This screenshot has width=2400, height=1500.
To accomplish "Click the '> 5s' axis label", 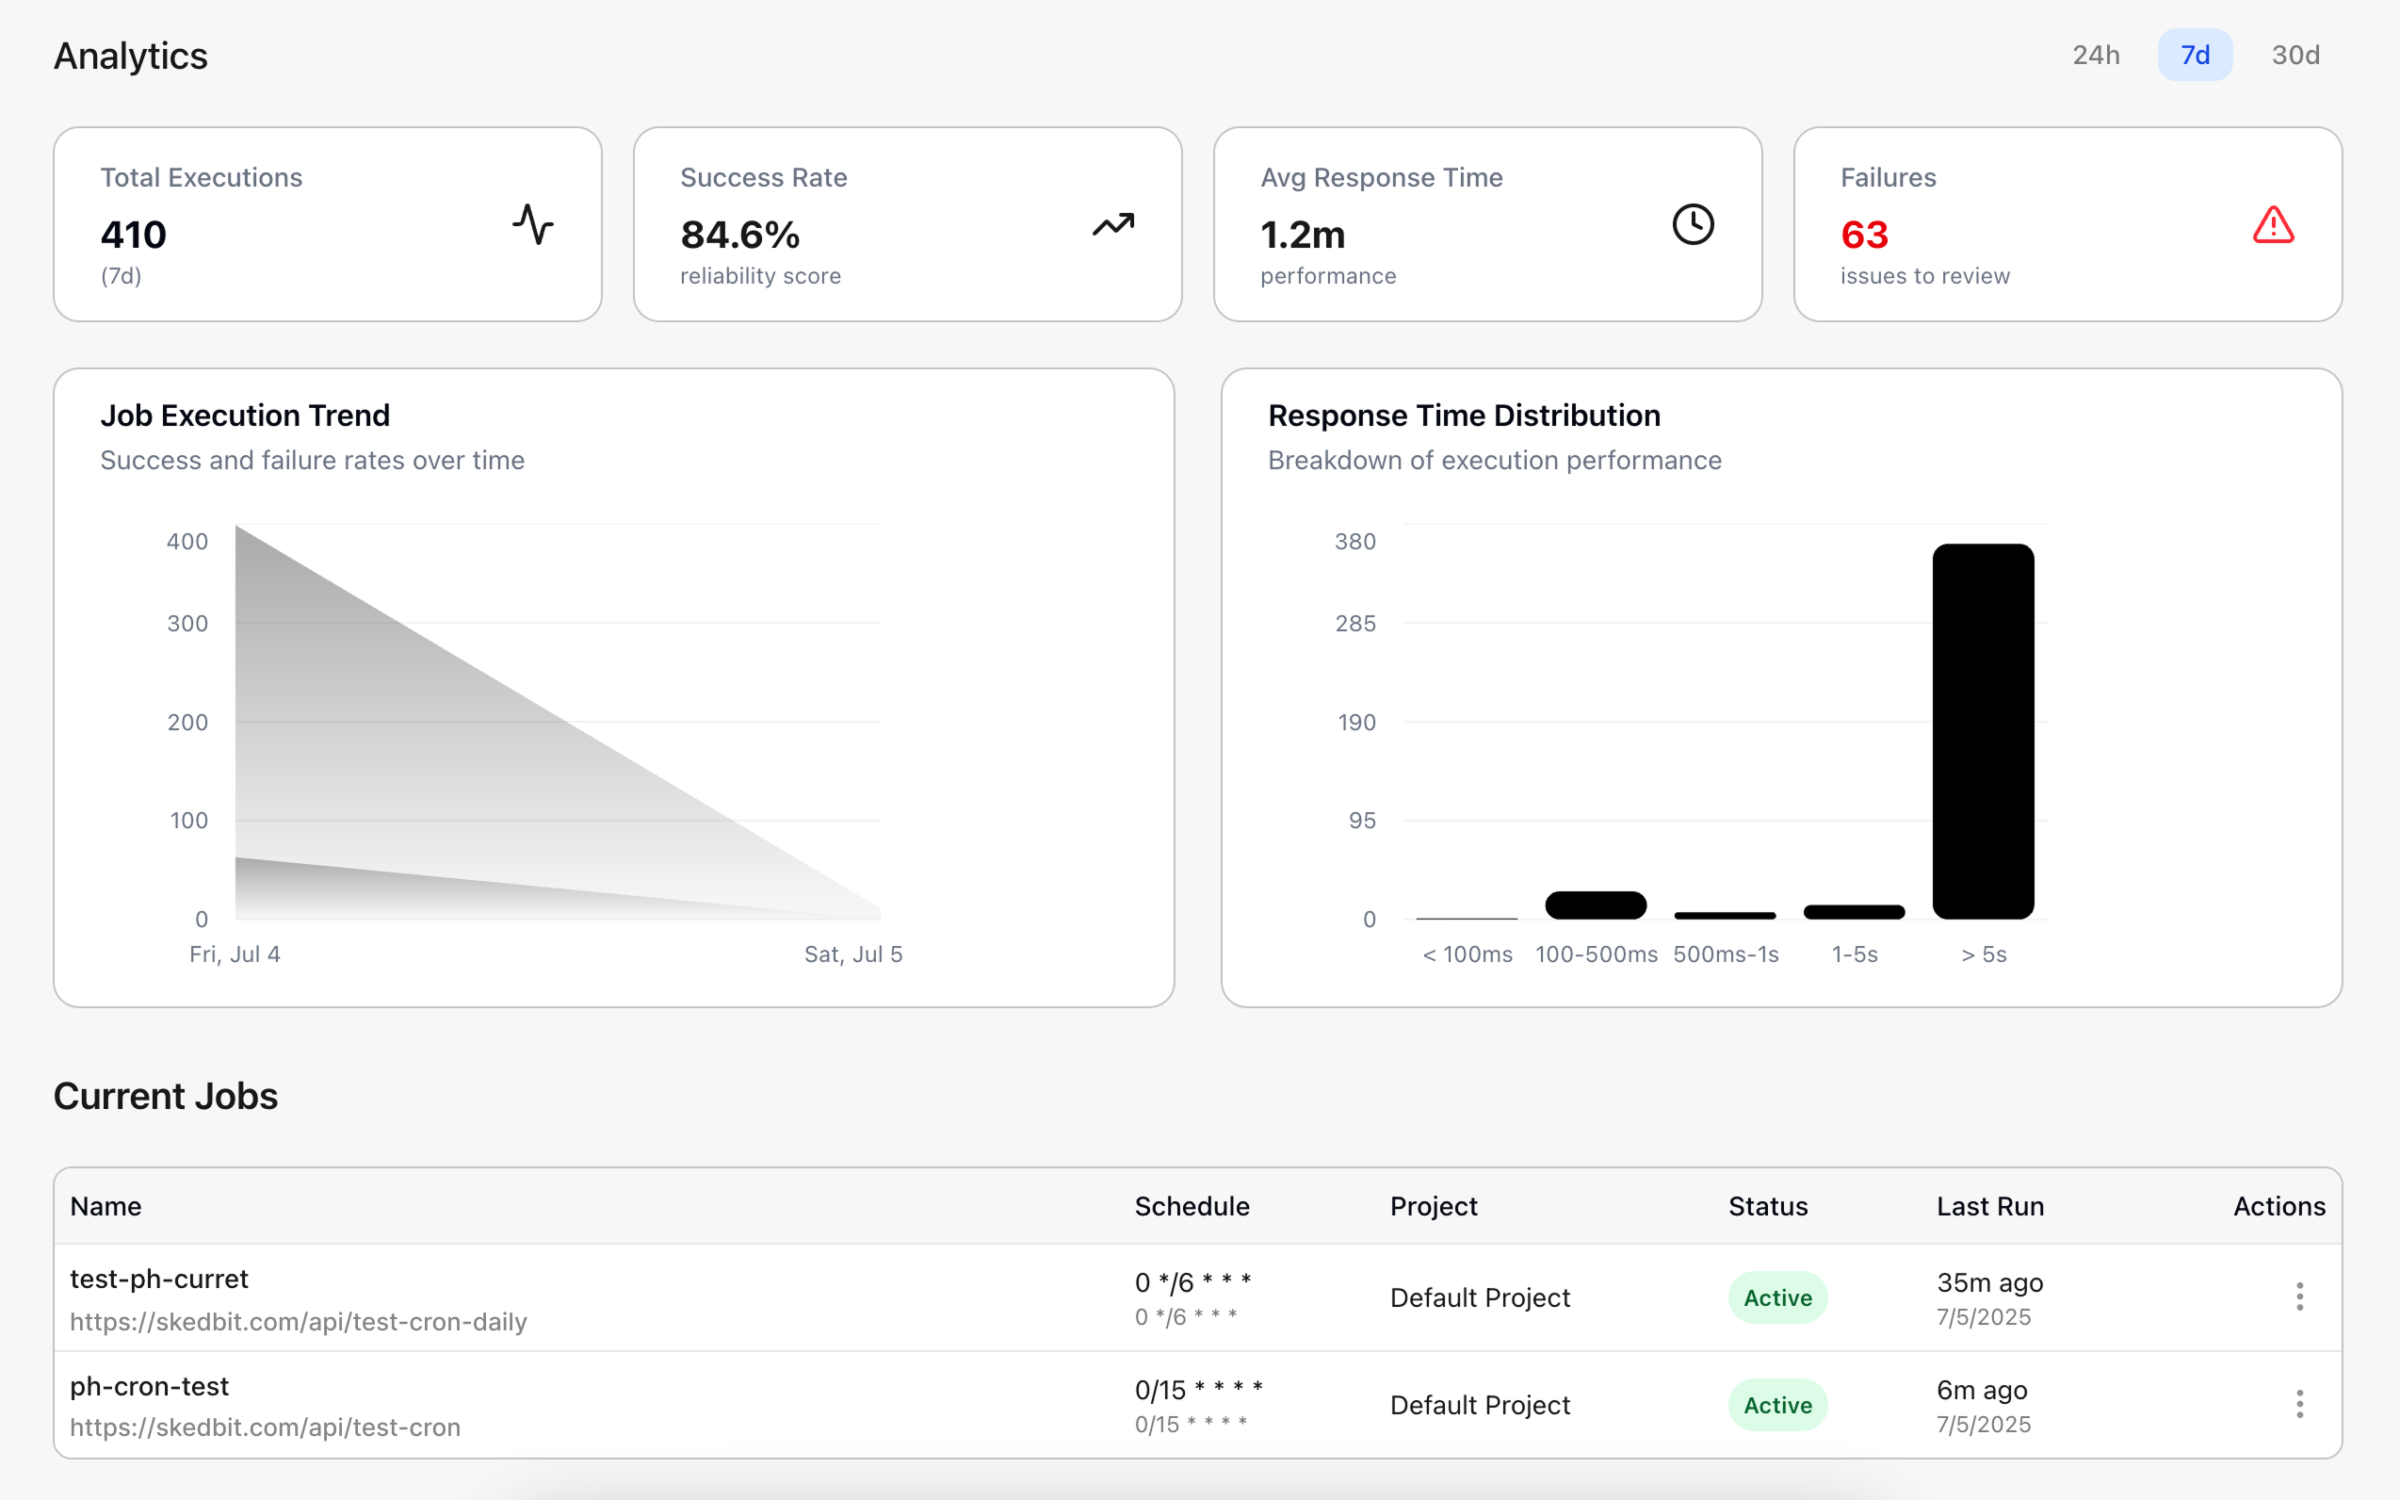I will coord(1984,954).
